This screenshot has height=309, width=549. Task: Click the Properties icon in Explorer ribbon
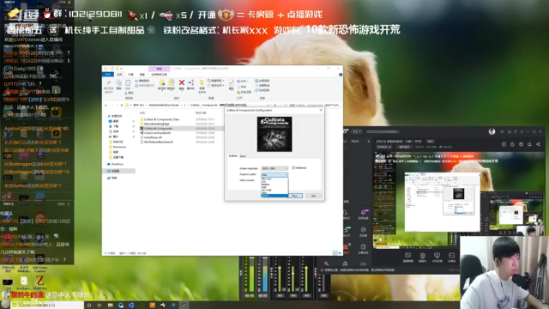(x=231, y=82)
